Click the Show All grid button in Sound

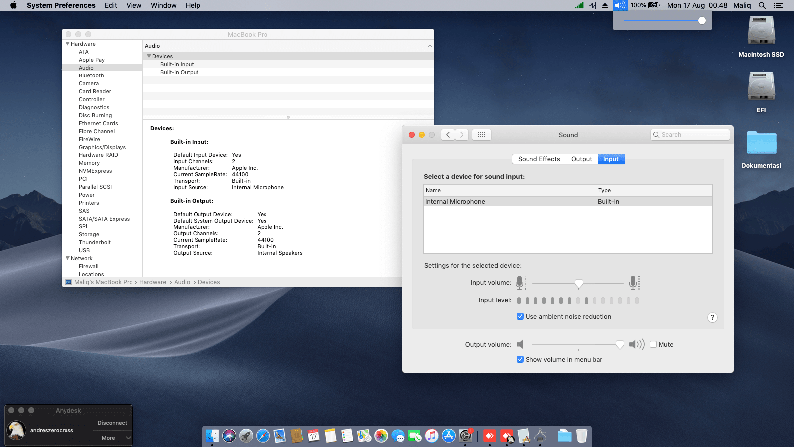481,135
